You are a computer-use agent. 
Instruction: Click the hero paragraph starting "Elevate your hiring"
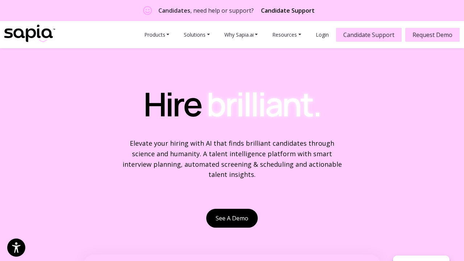click(x=232, y=159)
